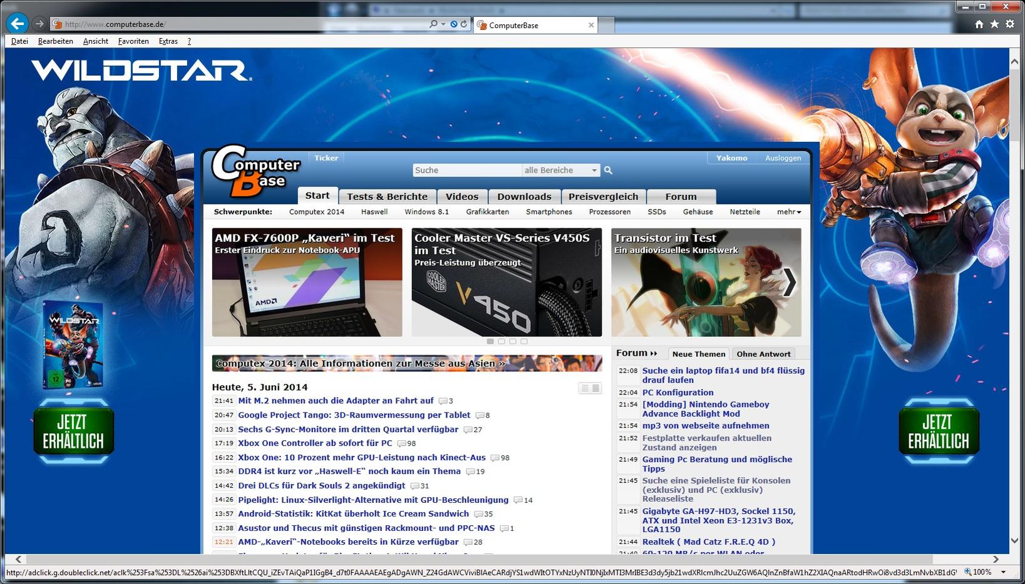Click the horizontal scrollbar right arrow
1025x584 pixels.
point(996,560)
